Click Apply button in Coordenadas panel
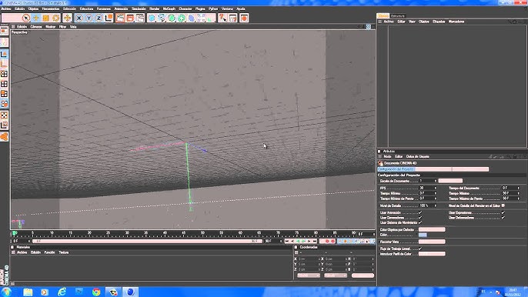528x297 pixels. pyautogui.click(x=363, y=275)
